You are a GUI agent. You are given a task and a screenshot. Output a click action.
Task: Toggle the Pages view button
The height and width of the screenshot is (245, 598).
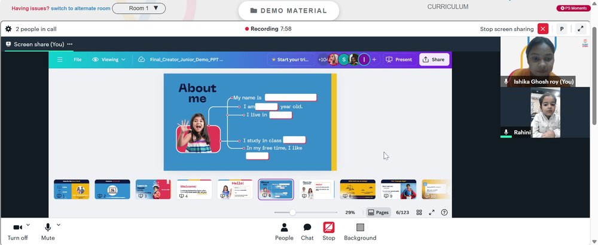(x=379, y=213)
